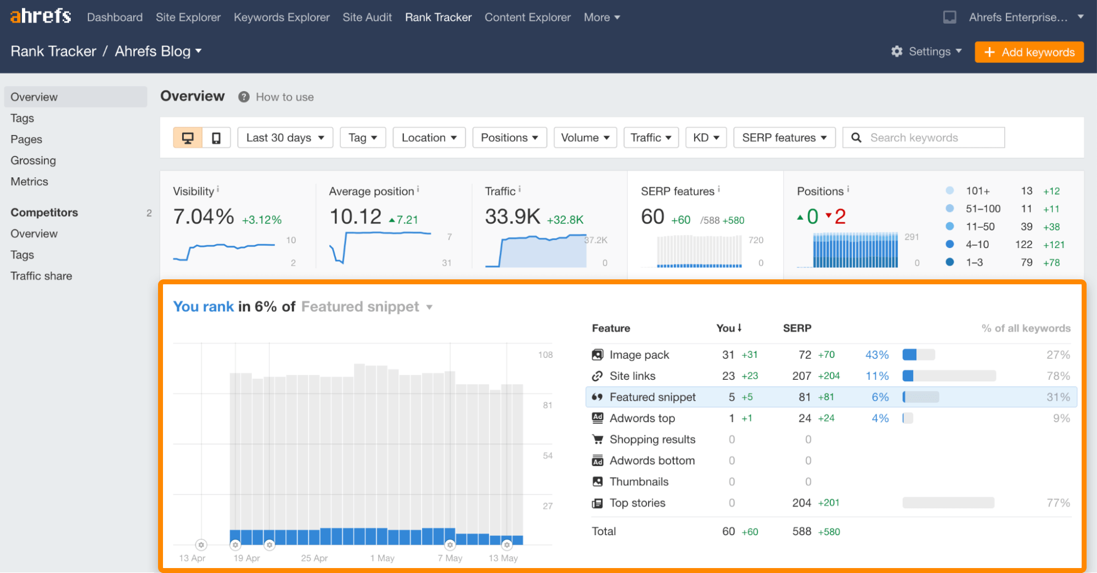Click the Ahrefs logo
The height and width of the screenshot is (573, 1097).
pyautogui.click(x=41, y=16)
